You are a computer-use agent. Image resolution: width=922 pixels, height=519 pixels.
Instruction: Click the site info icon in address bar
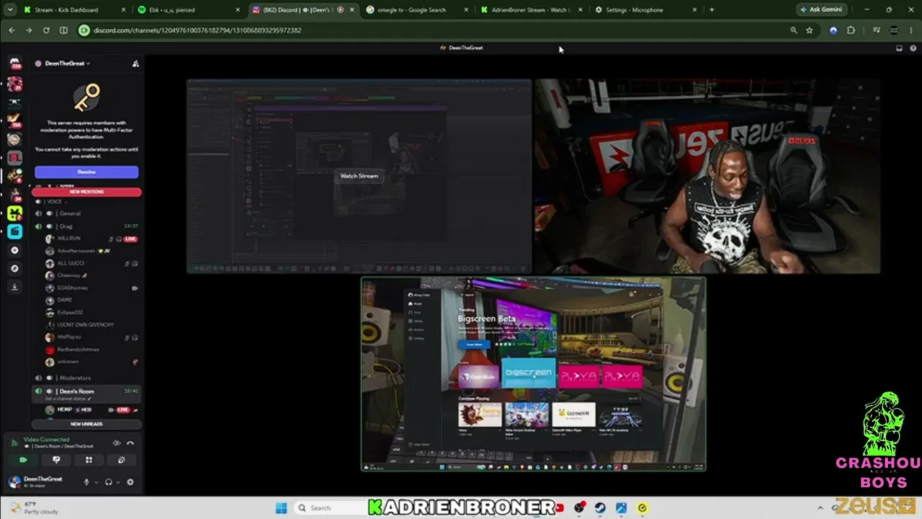84,30
